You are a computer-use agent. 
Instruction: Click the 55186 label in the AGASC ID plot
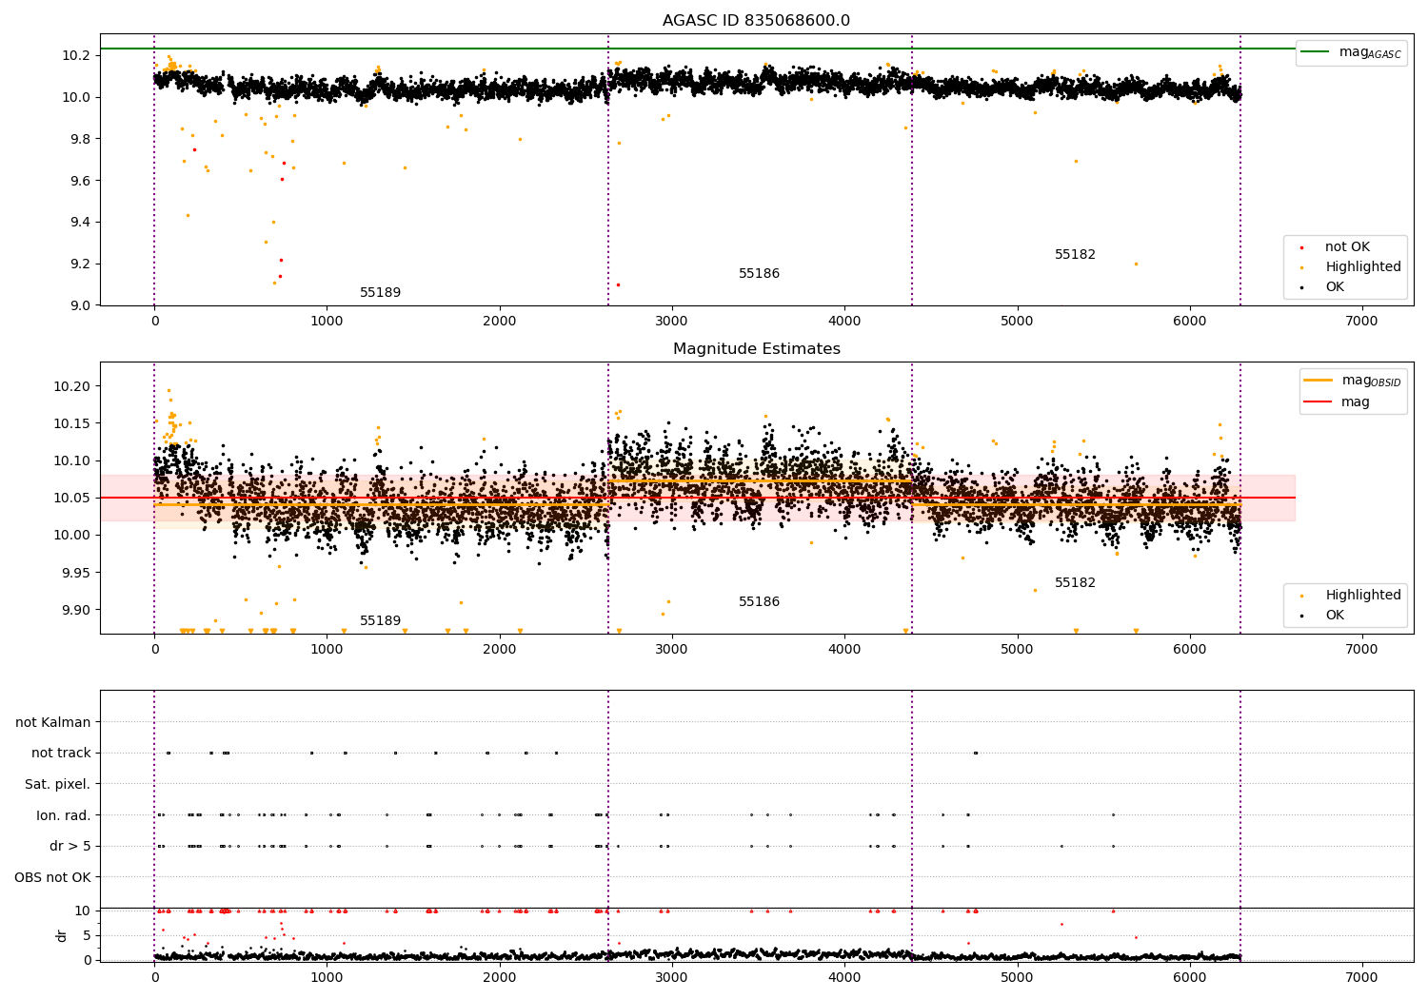pyautogui.click(x=759, y=274)
